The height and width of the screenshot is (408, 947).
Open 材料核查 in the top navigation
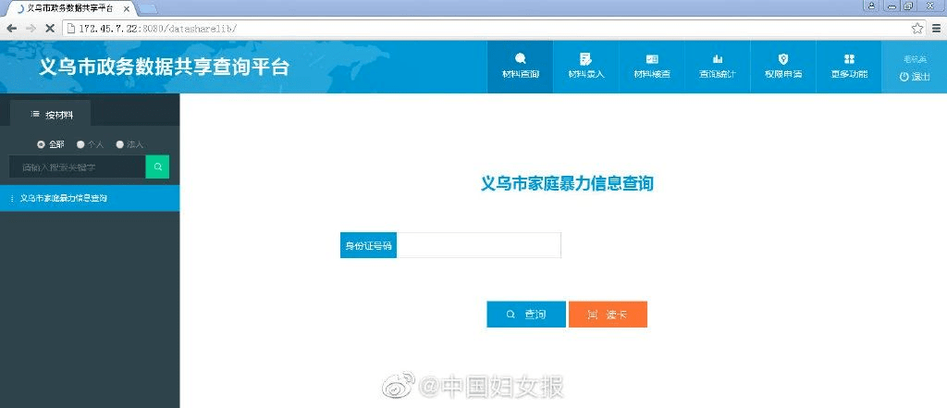[652, 67]
